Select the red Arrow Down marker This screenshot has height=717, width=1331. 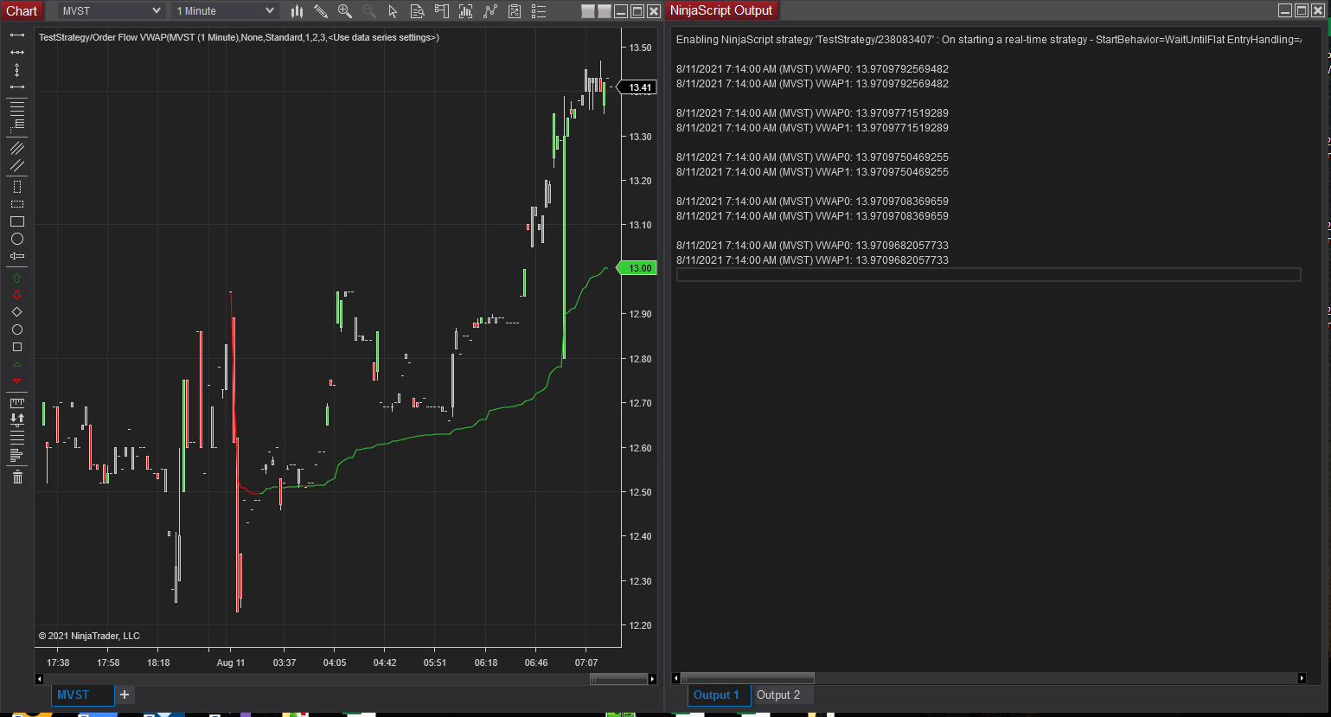coord(17,295)
